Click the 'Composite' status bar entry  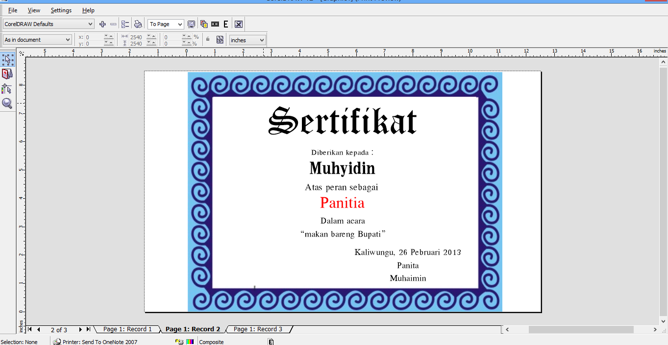click(211, 342)
